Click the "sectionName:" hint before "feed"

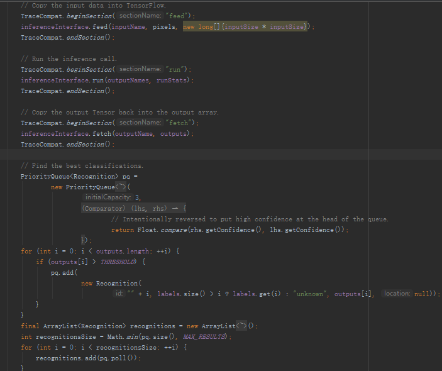[140, 16]
